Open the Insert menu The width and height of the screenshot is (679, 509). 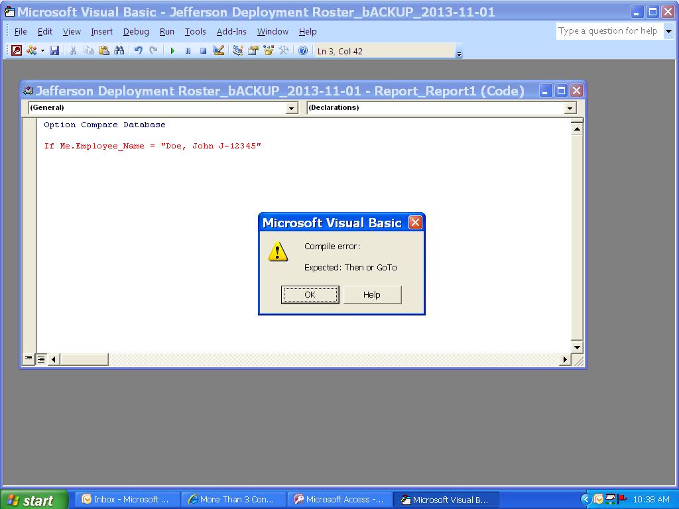(101, 32)
